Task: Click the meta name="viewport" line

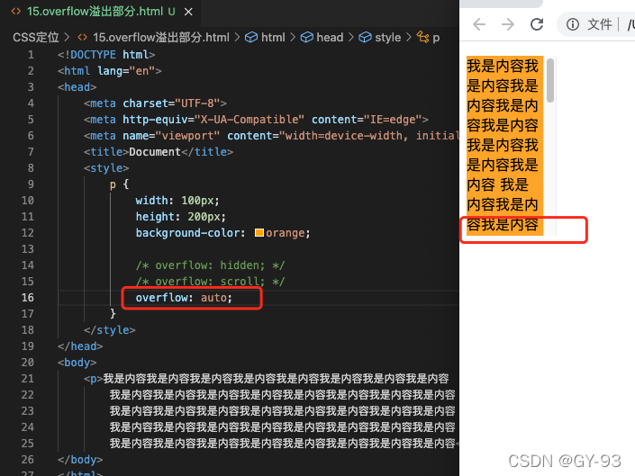Action: pyautogui.click(x=271, y=136)
